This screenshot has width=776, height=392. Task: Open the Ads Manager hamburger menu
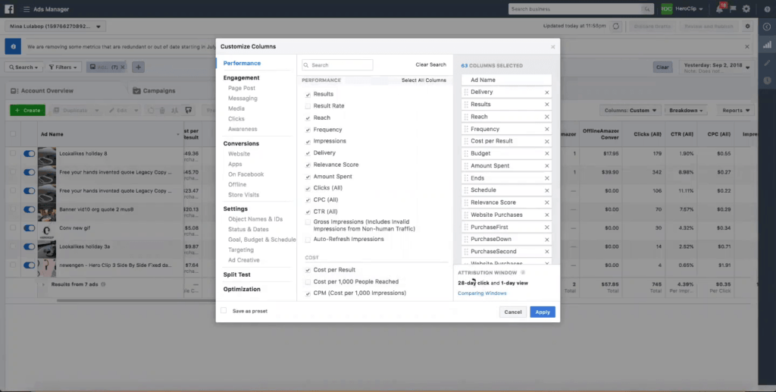(27, 9)
